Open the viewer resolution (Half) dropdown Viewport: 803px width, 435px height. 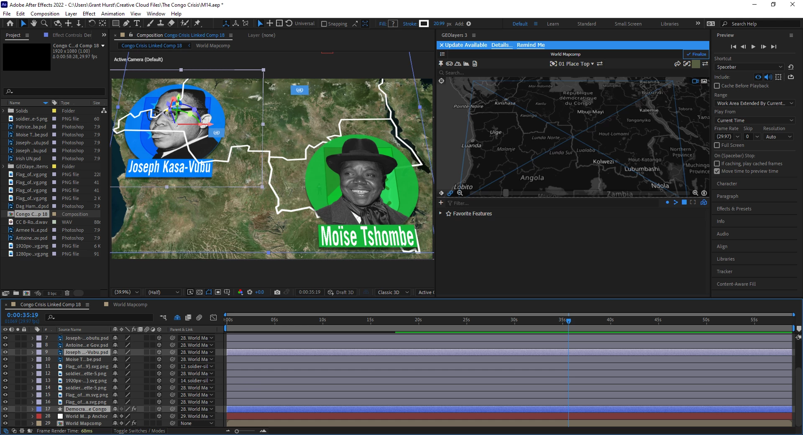pos(164,292)
